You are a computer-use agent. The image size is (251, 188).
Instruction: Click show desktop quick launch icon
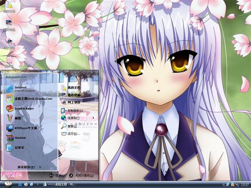coord(32,184)
